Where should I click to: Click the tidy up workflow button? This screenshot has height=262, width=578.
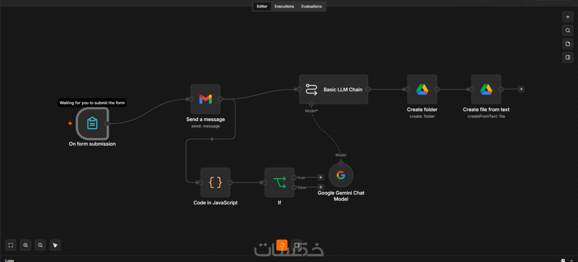55,245
